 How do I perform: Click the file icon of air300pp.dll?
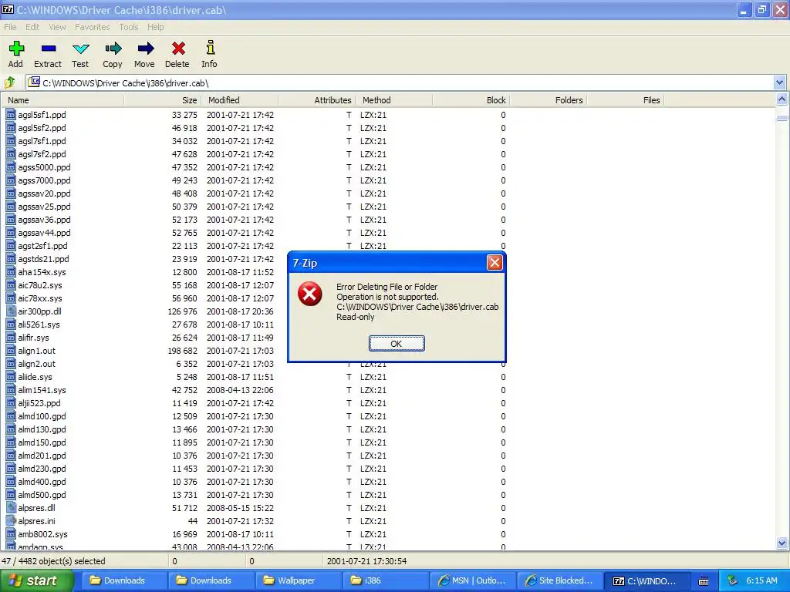pyautogui.click(x=11, y=311)
